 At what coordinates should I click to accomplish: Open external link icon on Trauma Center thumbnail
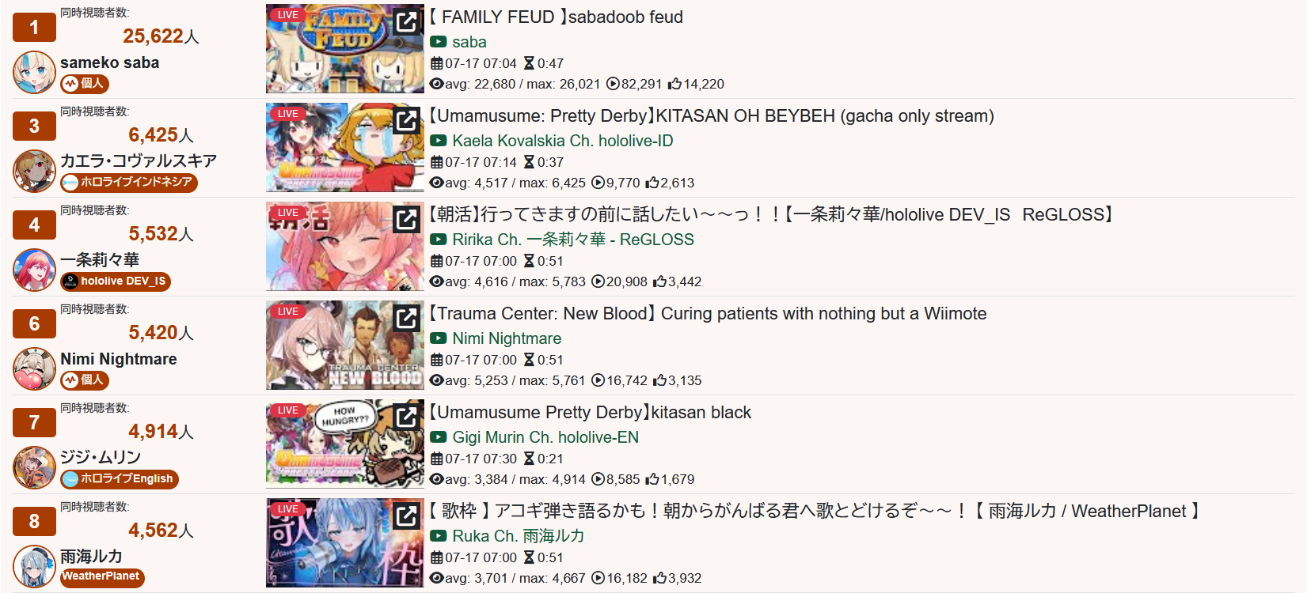click(x=407, y=318)
